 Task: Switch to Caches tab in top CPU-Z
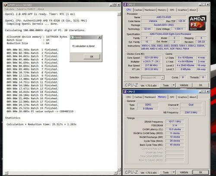coord(138,10)
